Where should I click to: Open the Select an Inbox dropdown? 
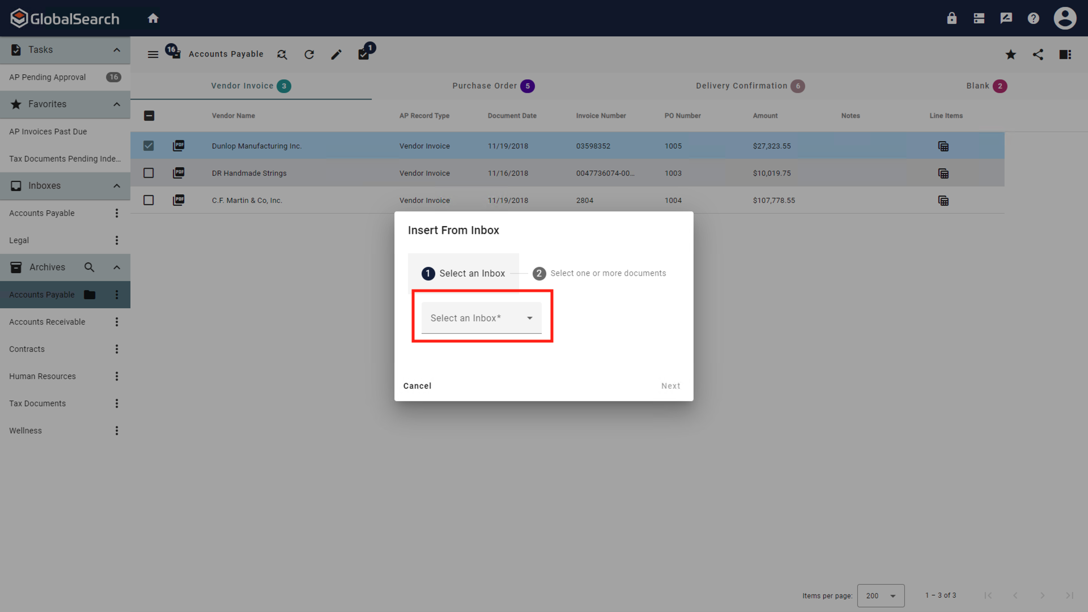click(482, 318)
